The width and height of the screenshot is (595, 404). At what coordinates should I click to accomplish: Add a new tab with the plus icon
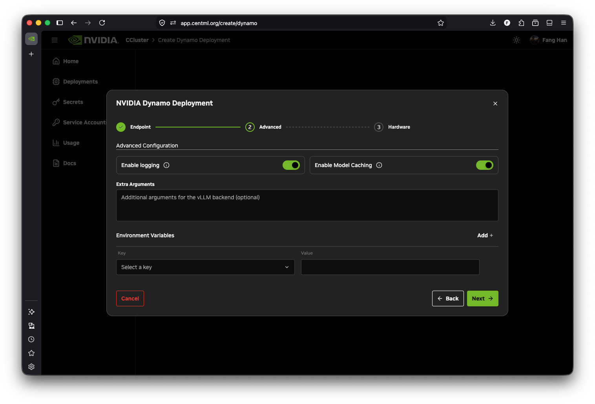click(31, 54)
